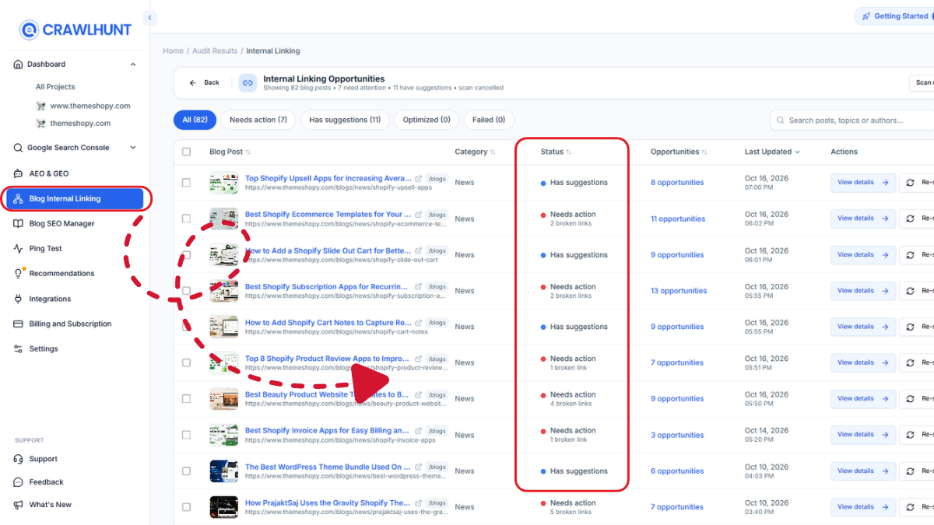Click the Back button
This screenshot has height=525, width=934.
click(x=205, y=82)
